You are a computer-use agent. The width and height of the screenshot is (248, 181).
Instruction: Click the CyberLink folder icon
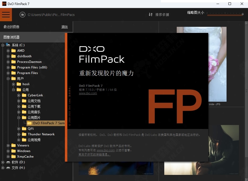(24, 95)
